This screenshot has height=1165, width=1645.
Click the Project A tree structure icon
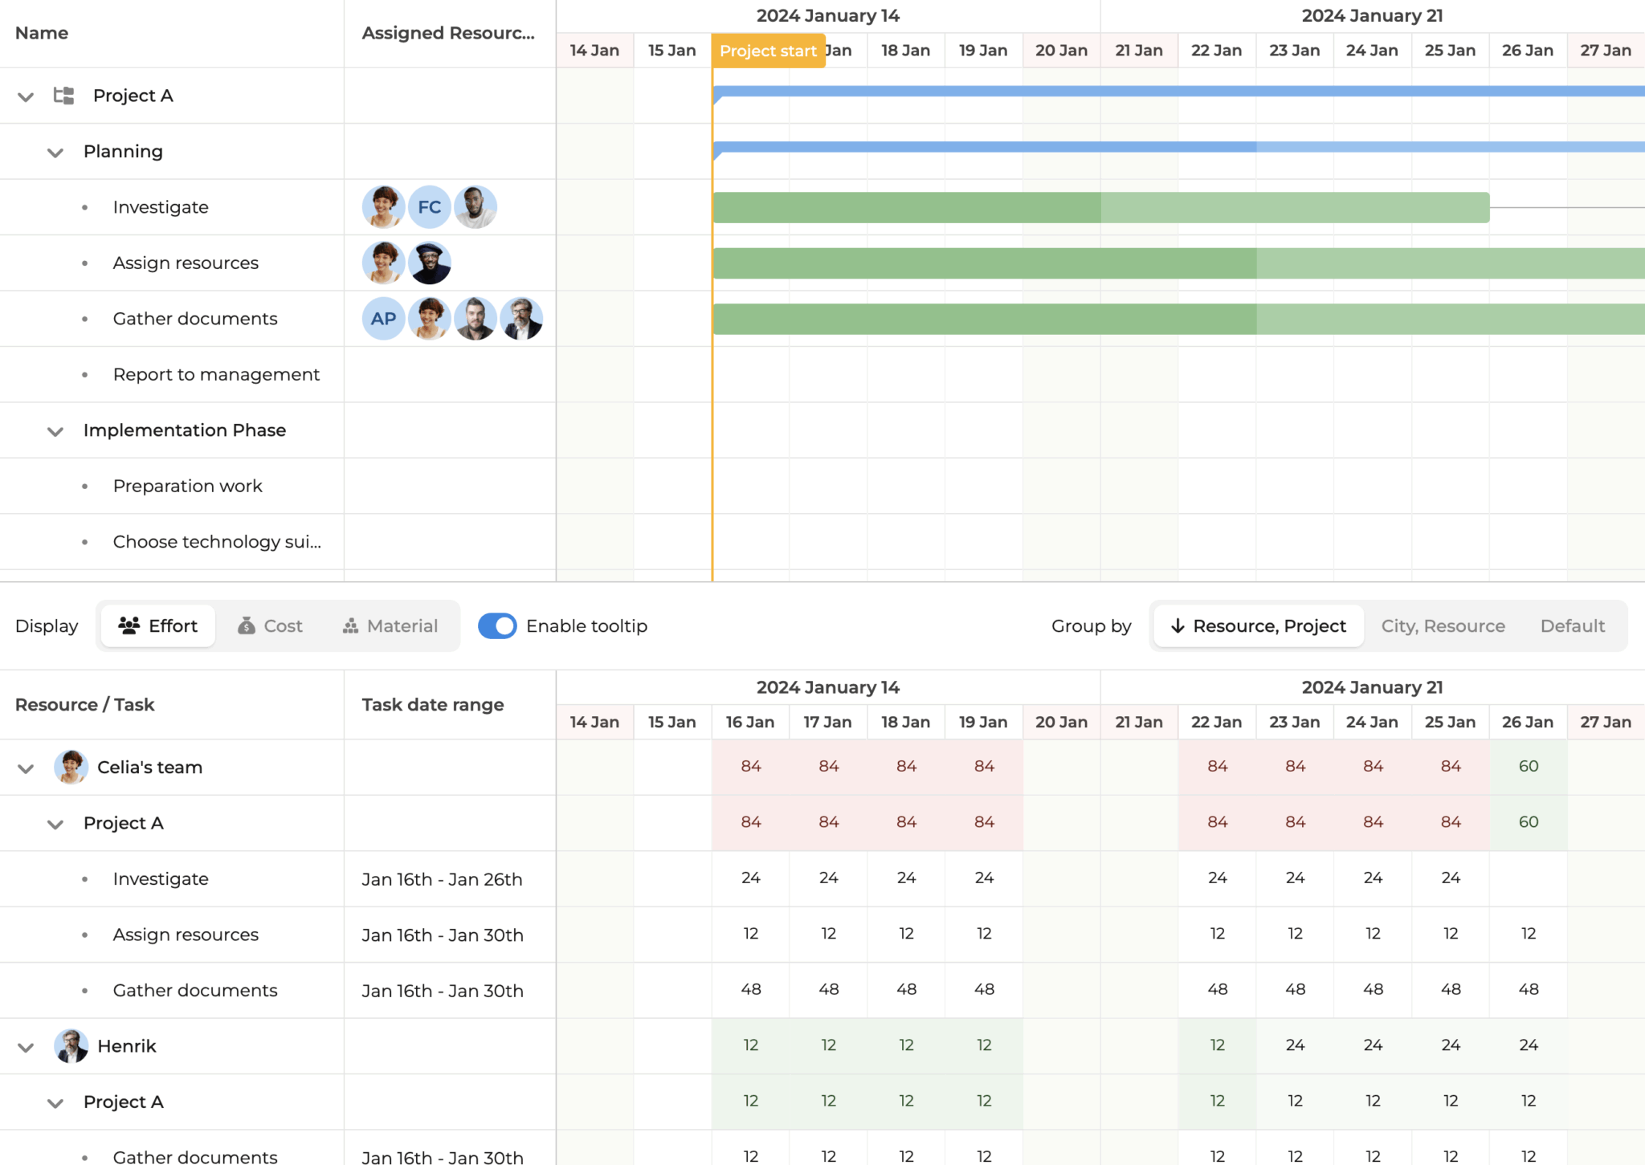point(63,96)
